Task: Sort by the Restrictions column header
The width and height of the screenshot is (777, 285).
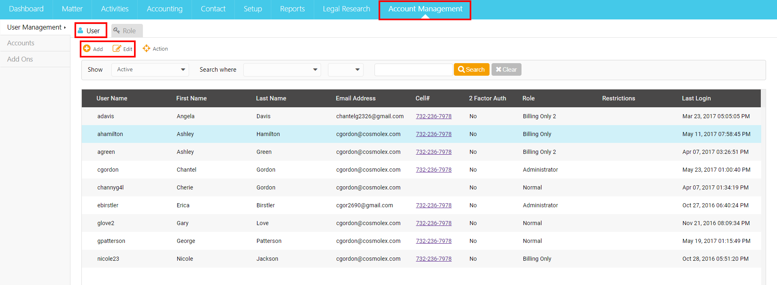Action: (x=618, y=98)
